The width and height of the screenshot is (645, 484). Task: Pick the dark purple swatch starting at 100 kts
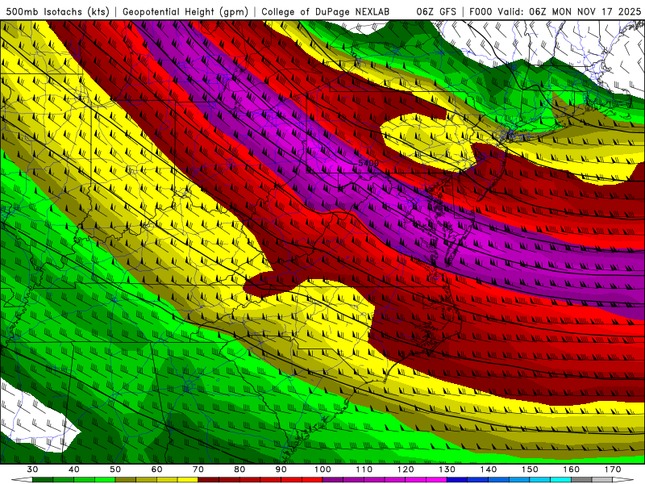[x=333, y=480]
